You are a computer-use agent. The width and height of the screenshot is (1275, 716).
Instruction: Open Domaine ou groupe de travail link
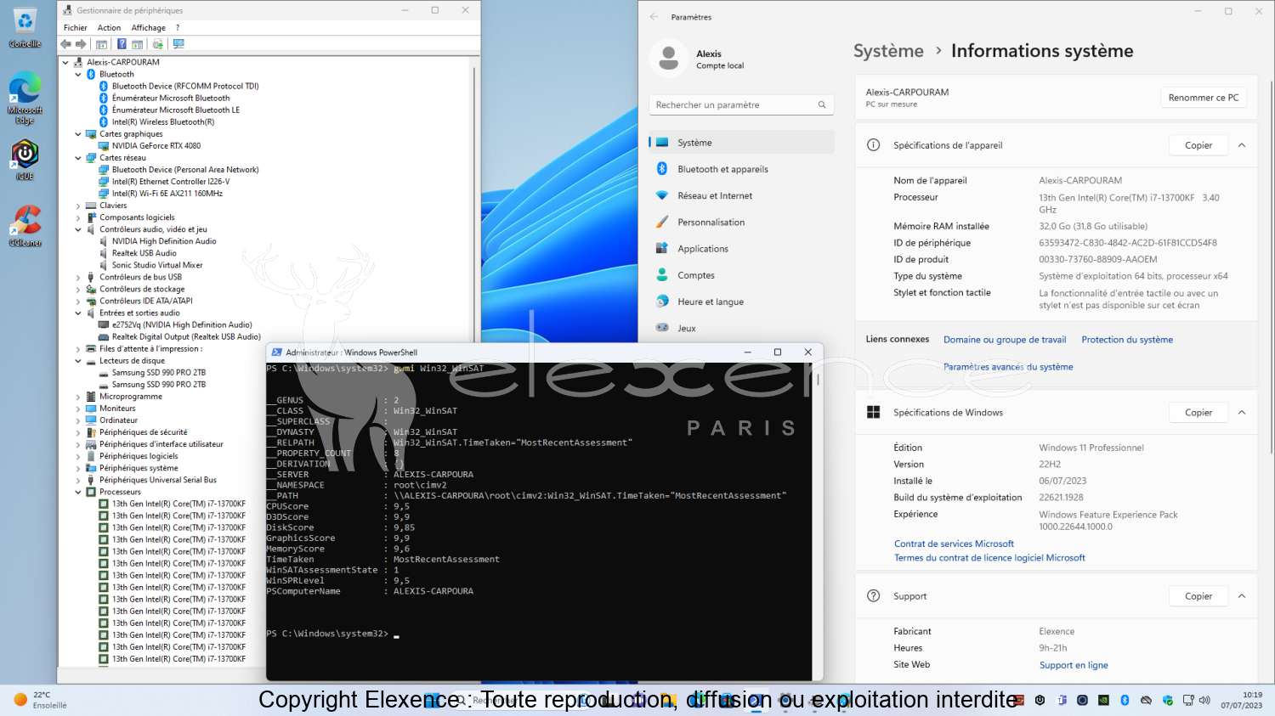tap(1005, 340)
